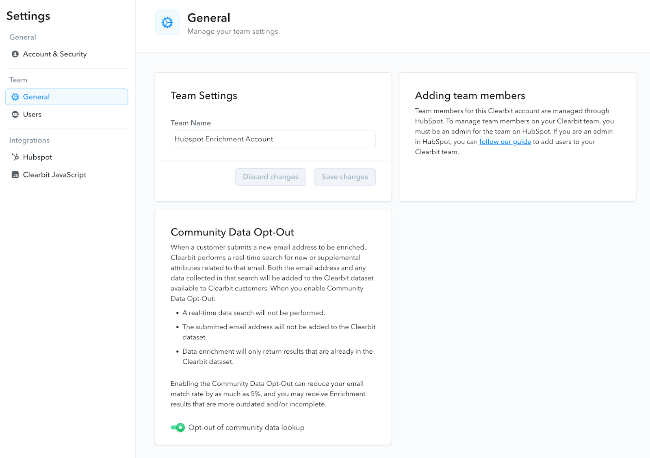The height and width of the screenshot is (458, 650).
Task: Open Clearbit JavaScript integration settings
Action: coord(54,175)
